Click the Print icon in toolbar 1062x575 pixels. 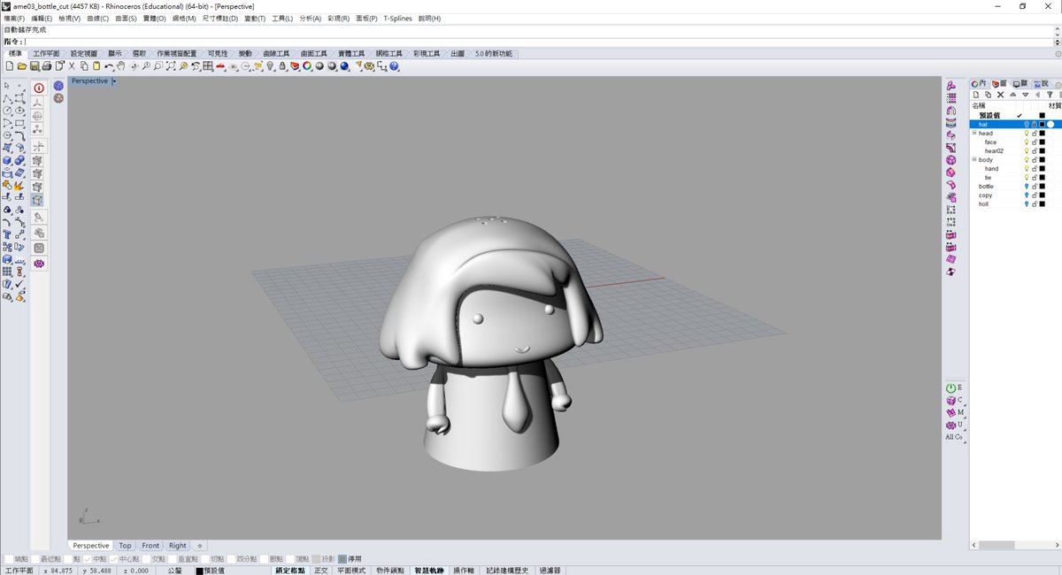pos(47,65)
